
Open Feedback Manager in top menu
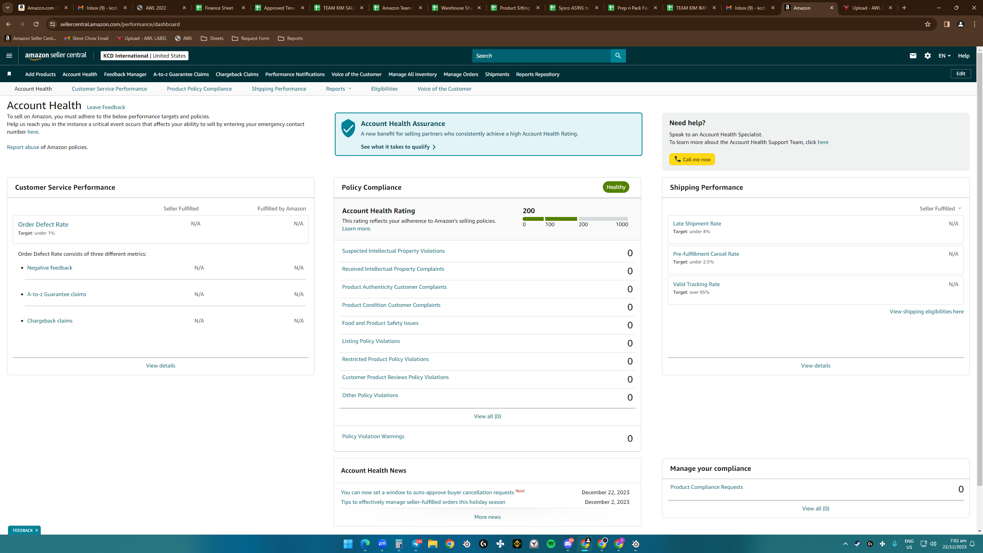(x=125, y=74)
